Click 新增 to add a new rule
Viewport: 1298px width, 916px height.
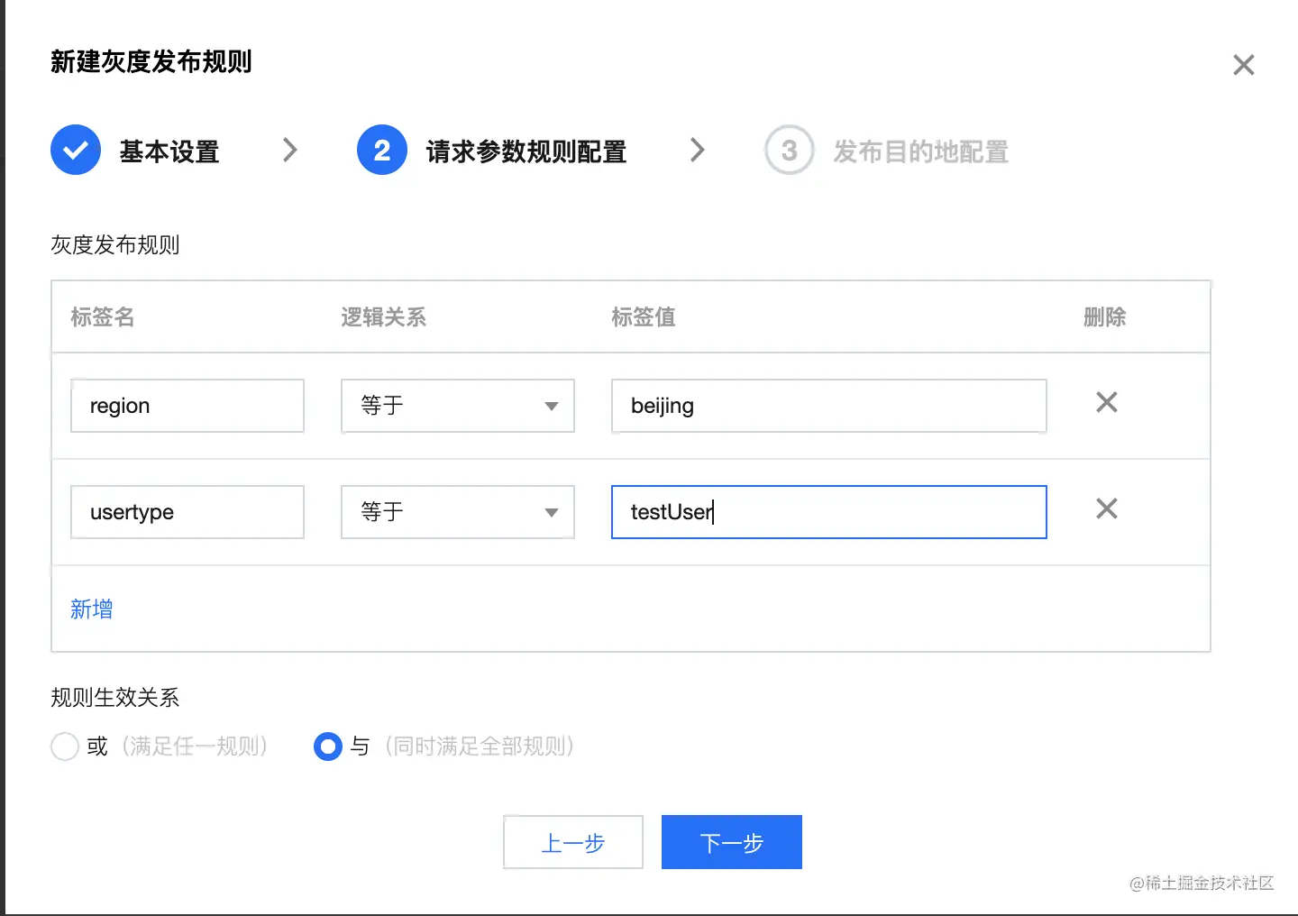click(90, 609)
